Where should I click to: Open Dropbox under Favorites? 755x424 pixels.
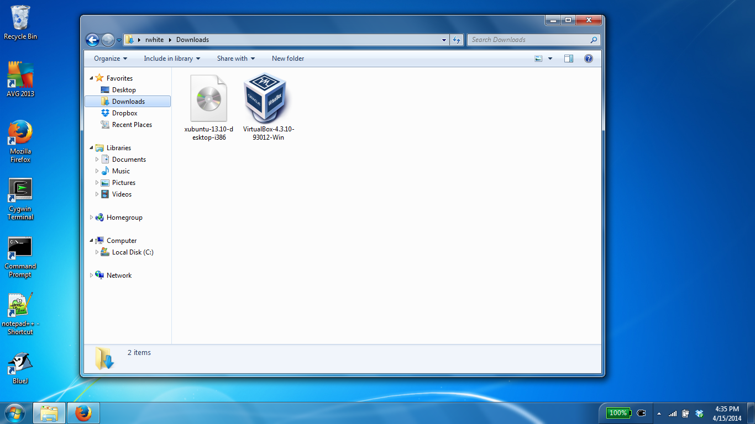124,113
